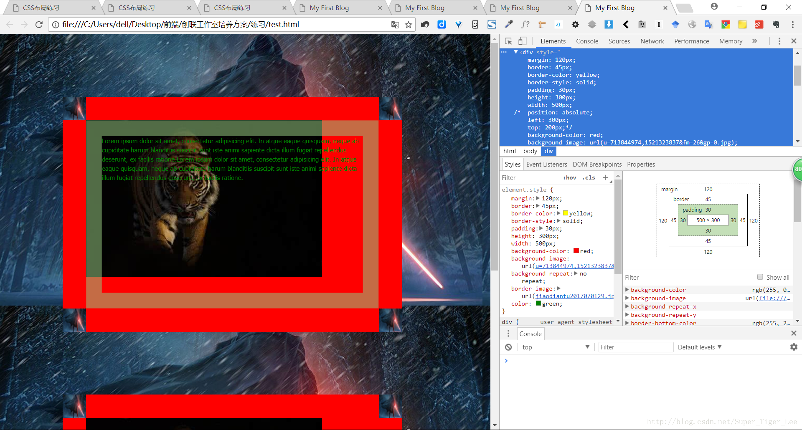Open the green color swatch
The height and width of the screenshot is (430, 802).
tap(538, 303)
